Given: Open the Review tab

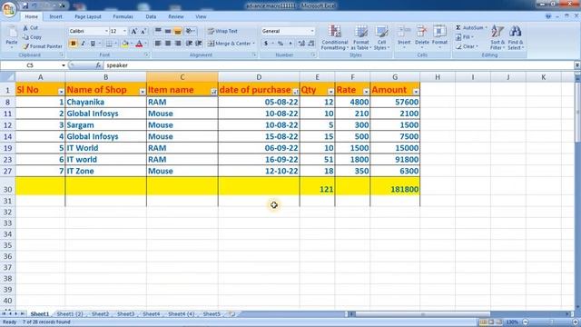Looking at the screenshot, I should [x=175, y=16].
